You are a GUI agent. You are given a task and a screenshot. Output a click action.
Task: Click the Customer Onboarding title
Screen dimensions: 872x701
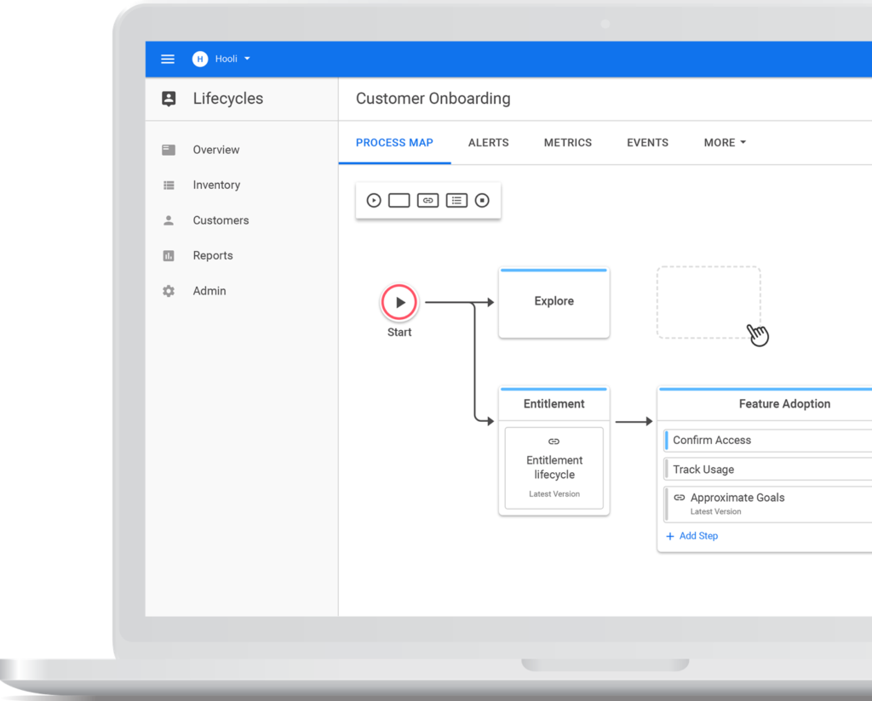(x=433, y=99)
